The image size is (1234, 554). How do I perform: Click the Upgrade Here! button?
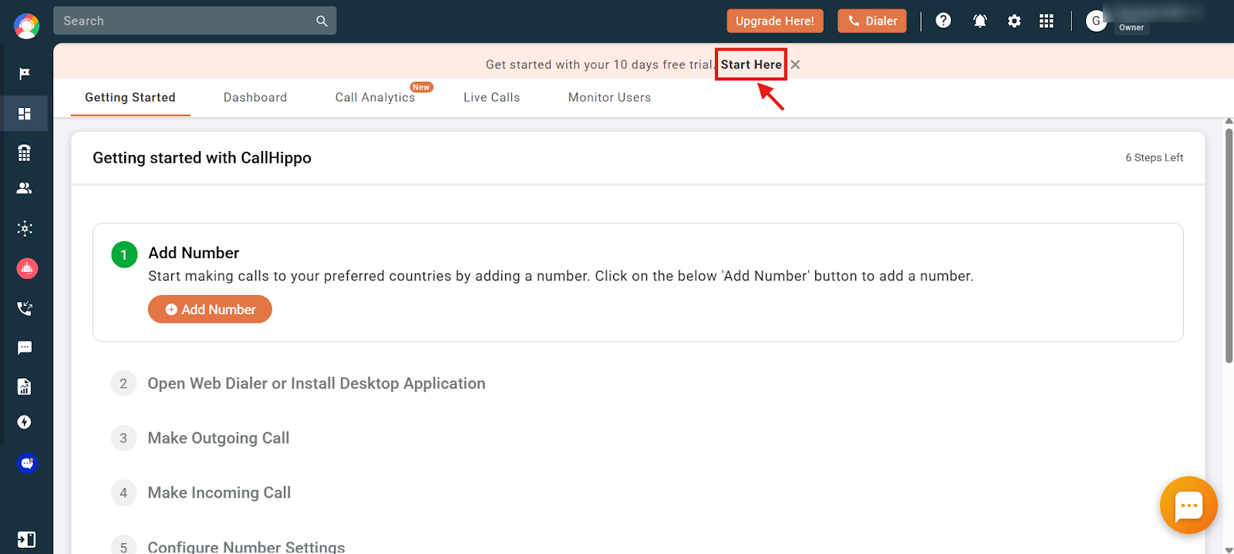[x=775, y=21]
